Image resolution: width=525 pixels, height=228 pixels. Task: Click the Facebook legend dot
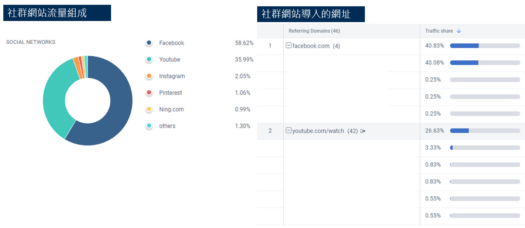(x=149, y=43)
